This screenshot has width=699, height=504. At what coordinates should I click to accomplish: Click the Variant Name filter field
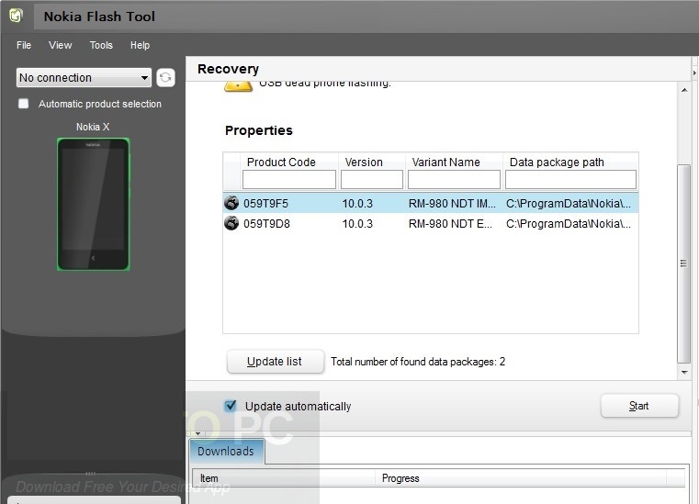point(454,179)
